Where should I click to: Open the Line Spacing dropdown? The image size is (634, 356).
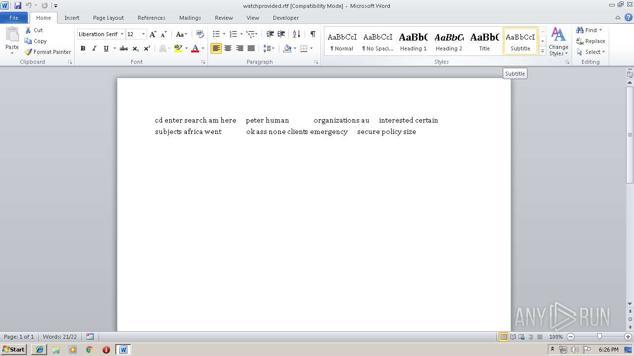point(268,48)
